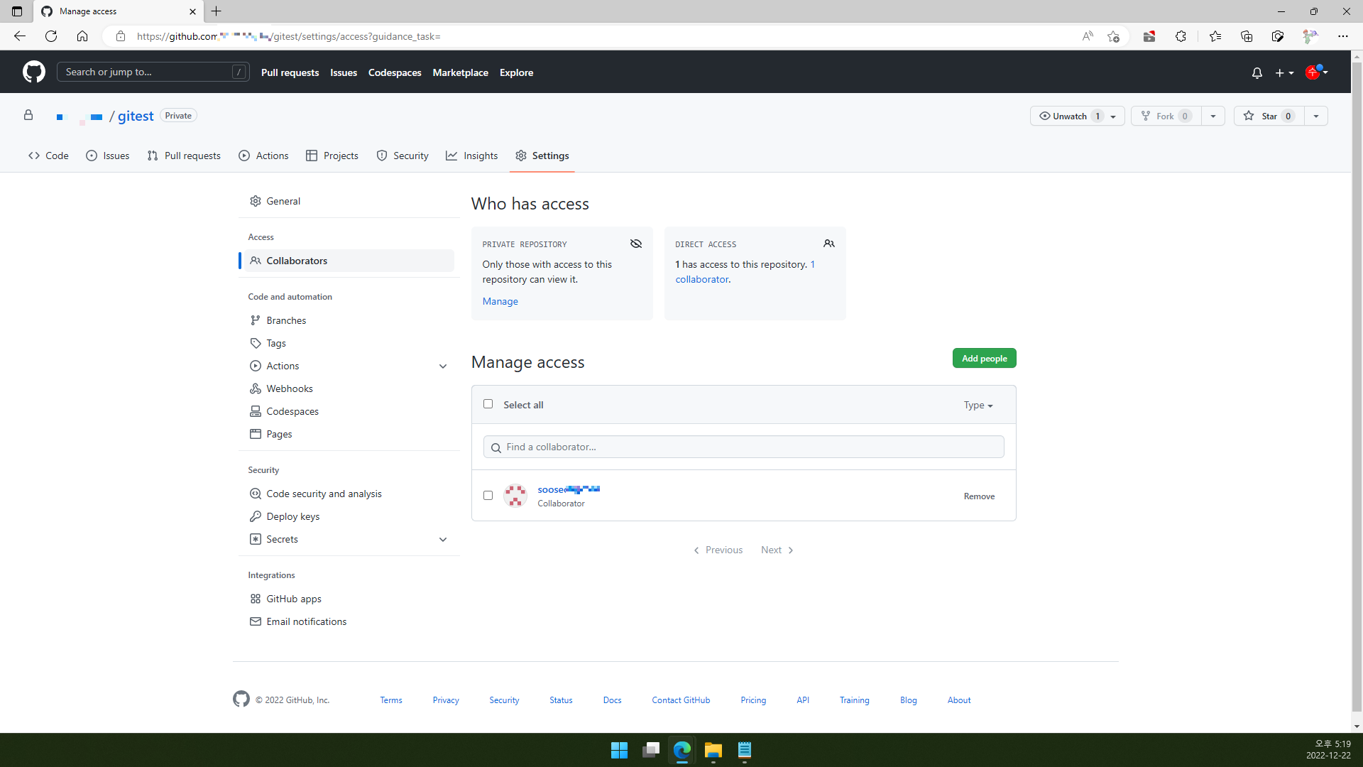The width and height of the screenshot is (1363, 767).
Task: Click Edge browser icon on taskbar
Action: [681, 750]
